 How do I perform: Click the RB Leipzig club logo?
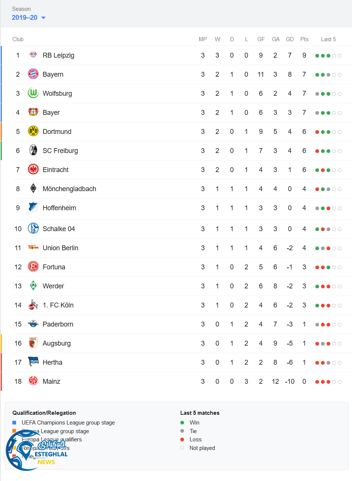33,55
